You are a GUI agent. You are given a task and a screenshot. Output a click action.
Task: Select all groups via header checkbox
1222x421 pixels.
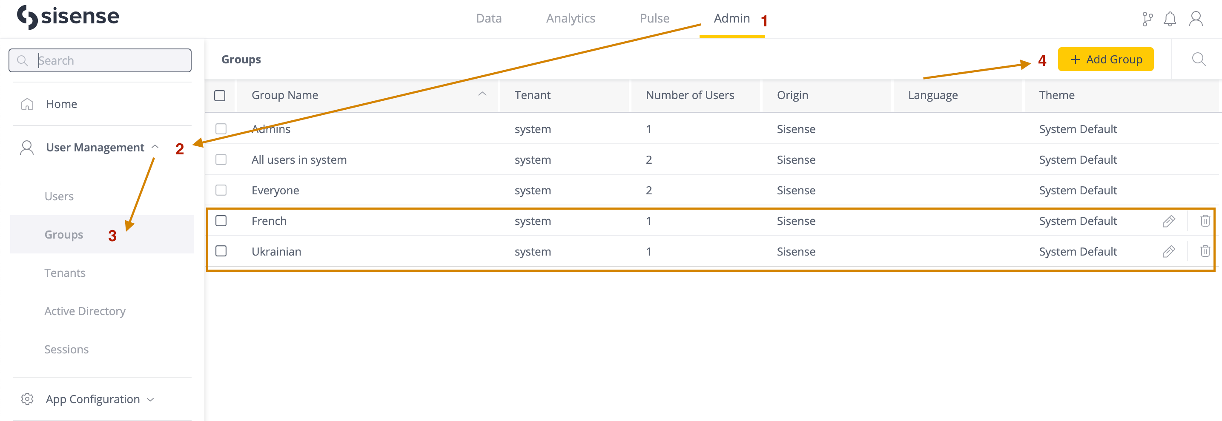[x=221, y=96]
